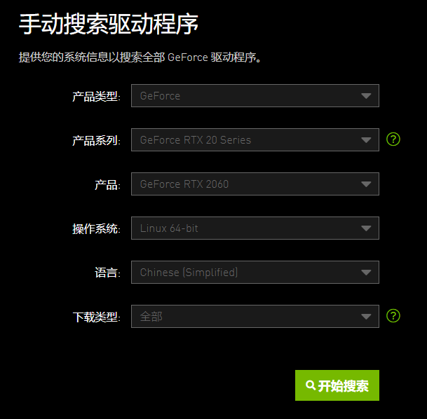The width and height of the screenshot is (427, 419).
Task: Click the arrow icon of 语言 dropdown
Action: [366, 273]
